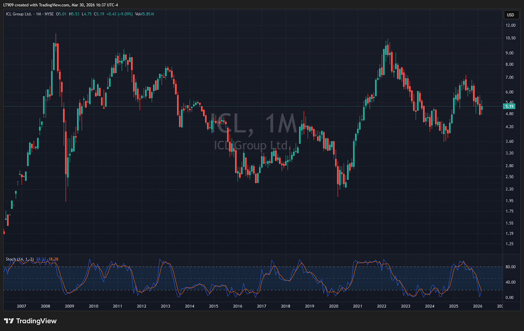
Task: Click the 12.00 price axis label
Action: click(510, 25)
